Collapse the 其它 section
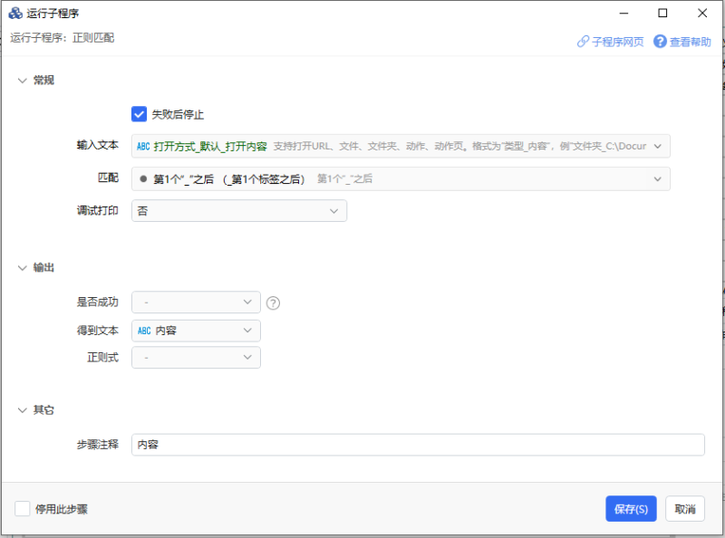This screenshot has width=725, height=538. (23, 410)
